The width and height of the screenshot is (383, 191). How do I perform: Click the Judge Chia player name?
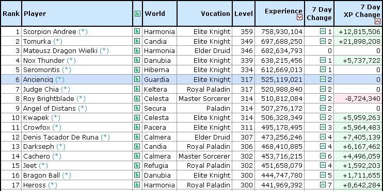pos(41,89)
